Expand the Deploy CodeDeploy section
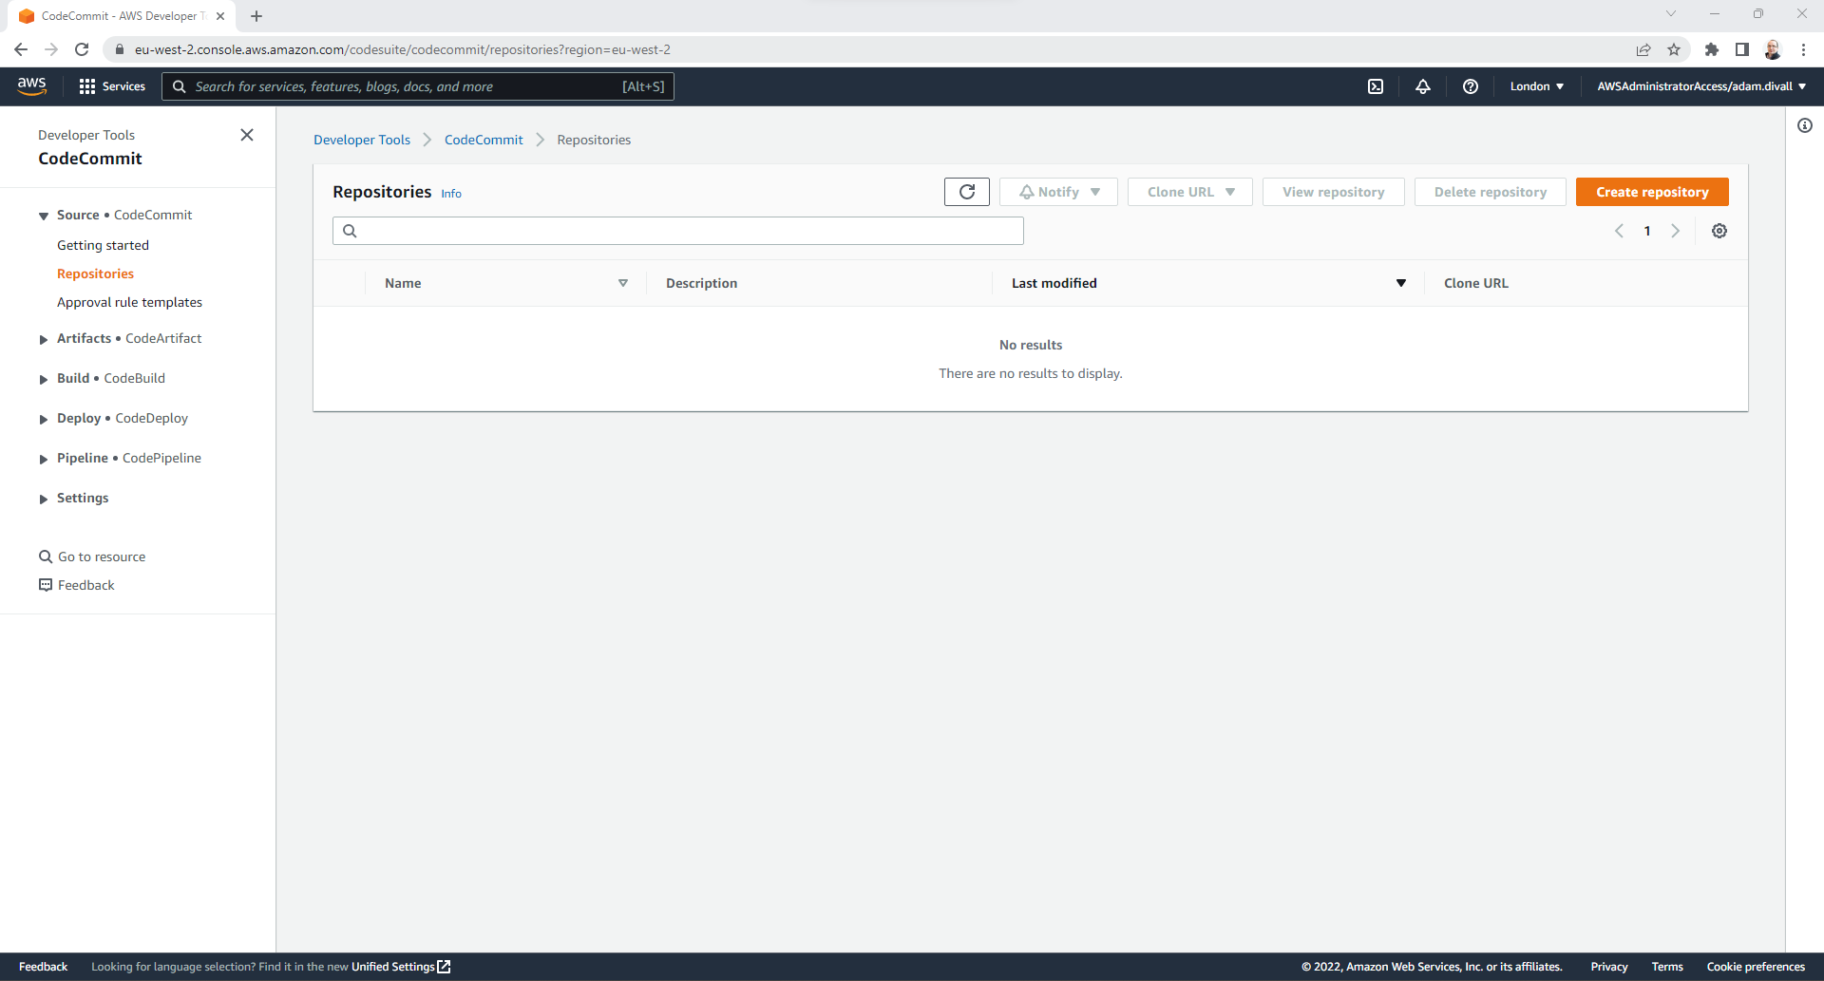Screen dimensions: 1824x981 (x=43, y=419)
